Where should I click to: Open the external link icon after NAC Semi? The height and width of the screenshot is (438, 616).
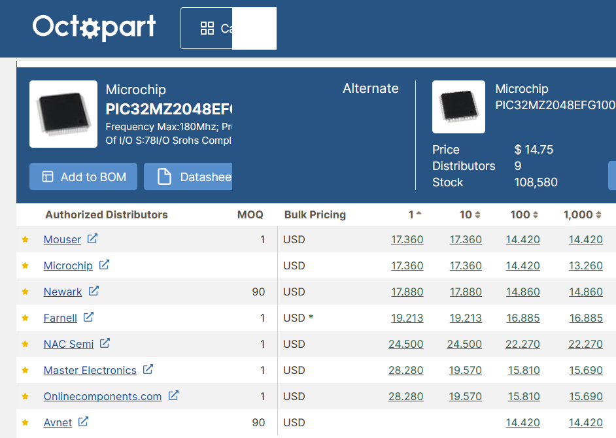(x=105, y=343)
